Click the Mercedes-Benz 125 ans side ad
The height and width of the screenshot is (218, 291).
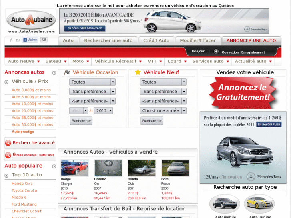click(x=243, y=148)
